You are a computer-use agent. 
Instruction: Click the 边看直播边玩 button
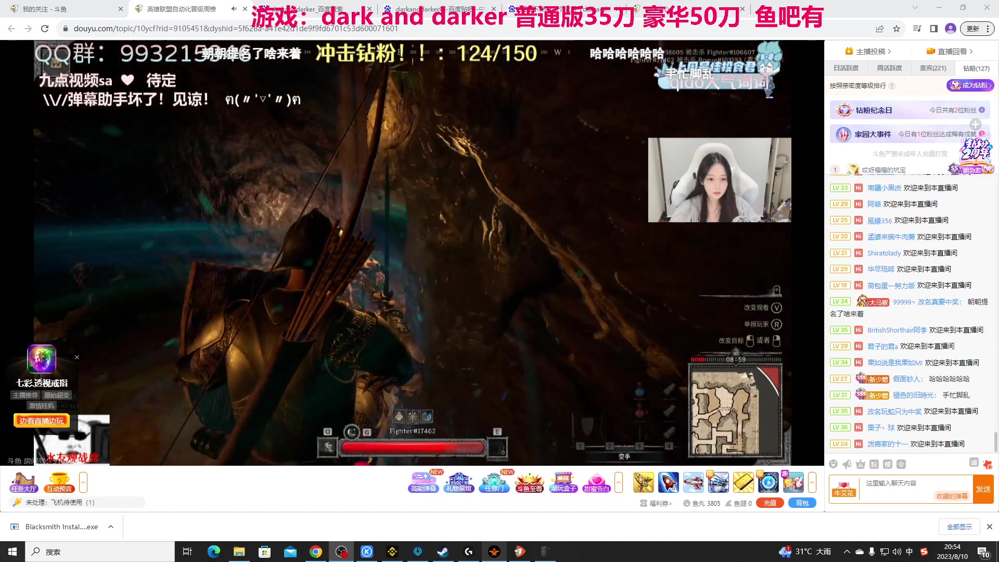click(42, 421)
